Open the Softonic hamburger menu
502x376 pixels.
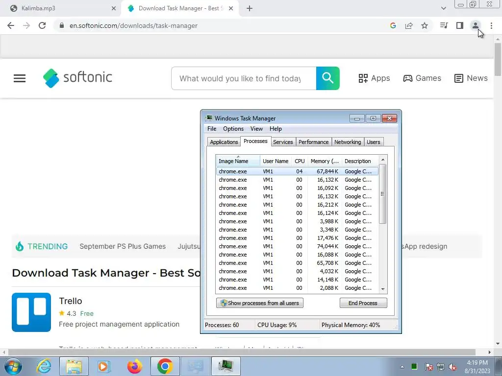pos(20,78)
